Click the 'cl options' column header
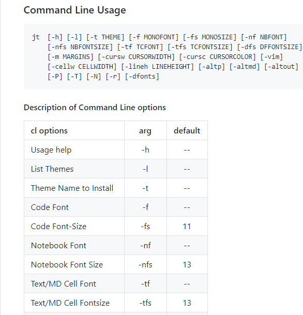The height and width of the screenshot is (315, 303). click(74, 130)
